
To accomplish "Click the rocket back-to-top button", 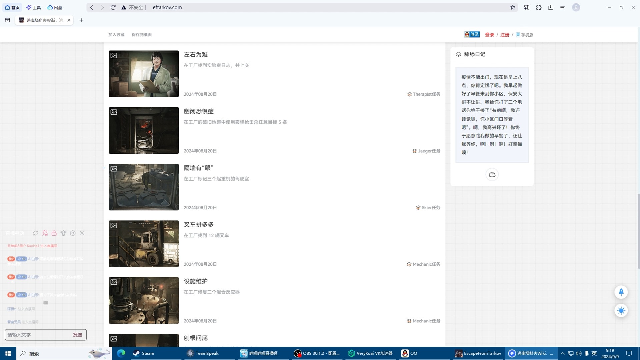I will [x=621, y=292].
